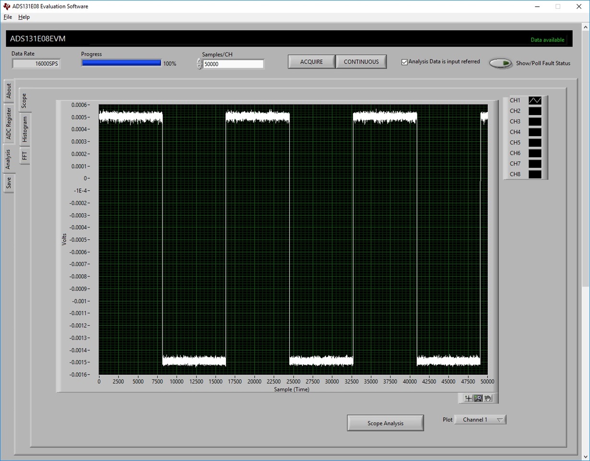Click the CH1 plot legend waveform icon

coord(535,100)
